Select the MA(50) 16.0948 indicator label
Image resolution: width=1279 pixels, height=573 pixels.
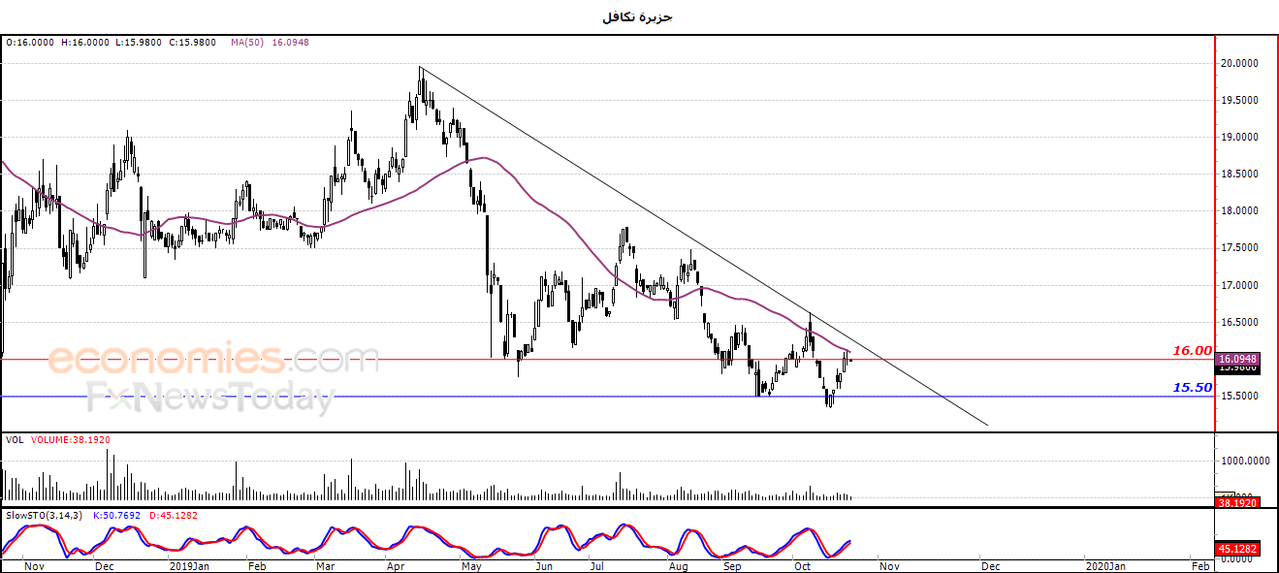[270, 43]
